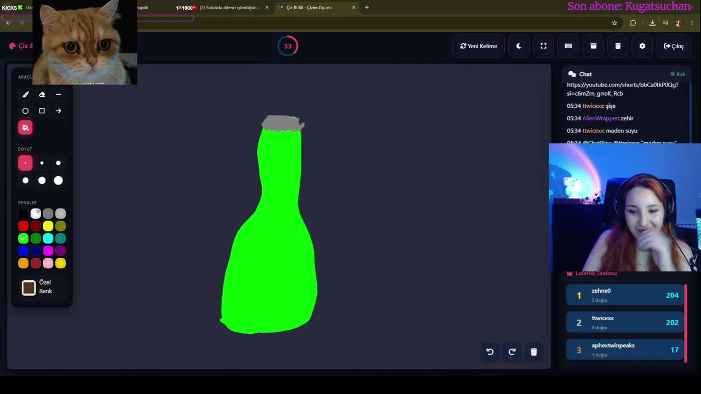Open the keyboard shortcuts button
Image resolution: width=701 pixels, height=394 pixels.
coord(568,46)
